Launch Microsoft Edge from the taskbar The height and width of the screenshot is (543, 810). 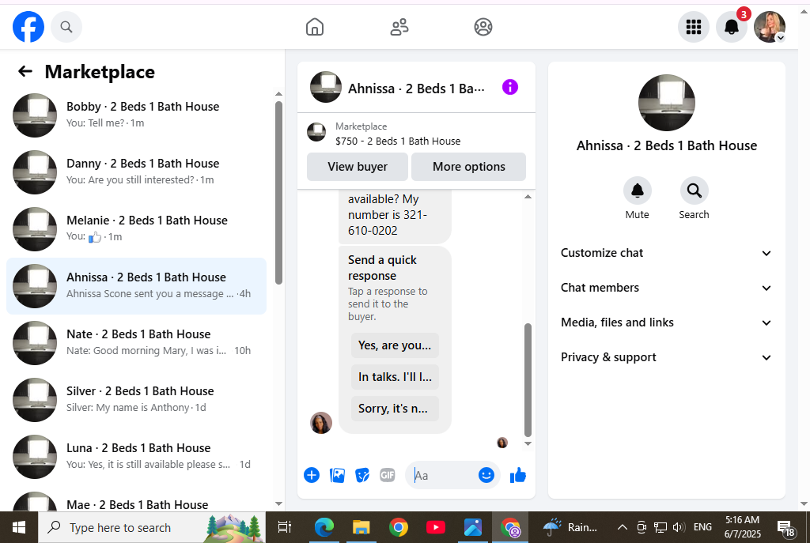point(324,527)
